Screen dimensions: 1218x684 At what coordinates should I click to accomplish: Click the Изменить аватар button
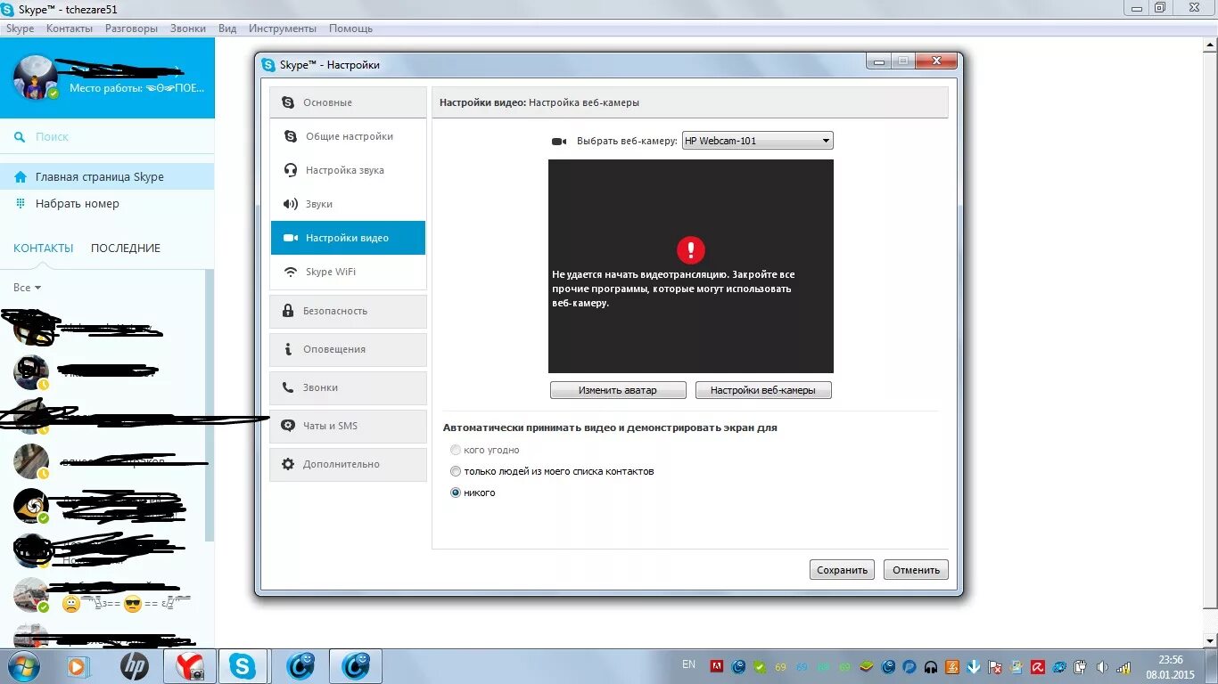click(618, 390)
